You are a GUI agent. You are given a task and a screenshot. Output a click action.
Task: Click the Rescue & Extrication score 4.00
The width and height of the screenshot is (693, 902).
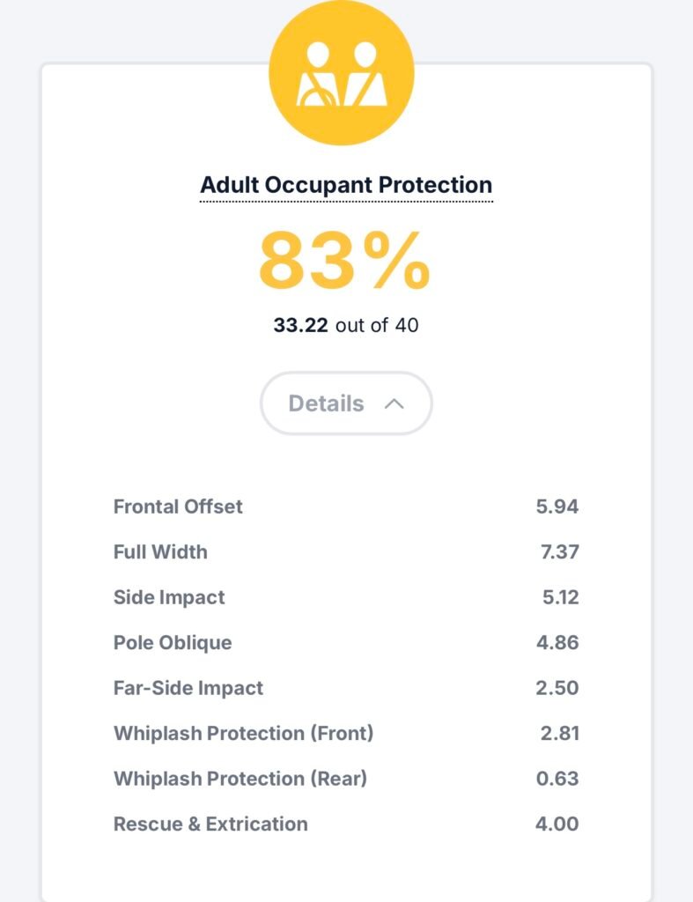[557, 824]
